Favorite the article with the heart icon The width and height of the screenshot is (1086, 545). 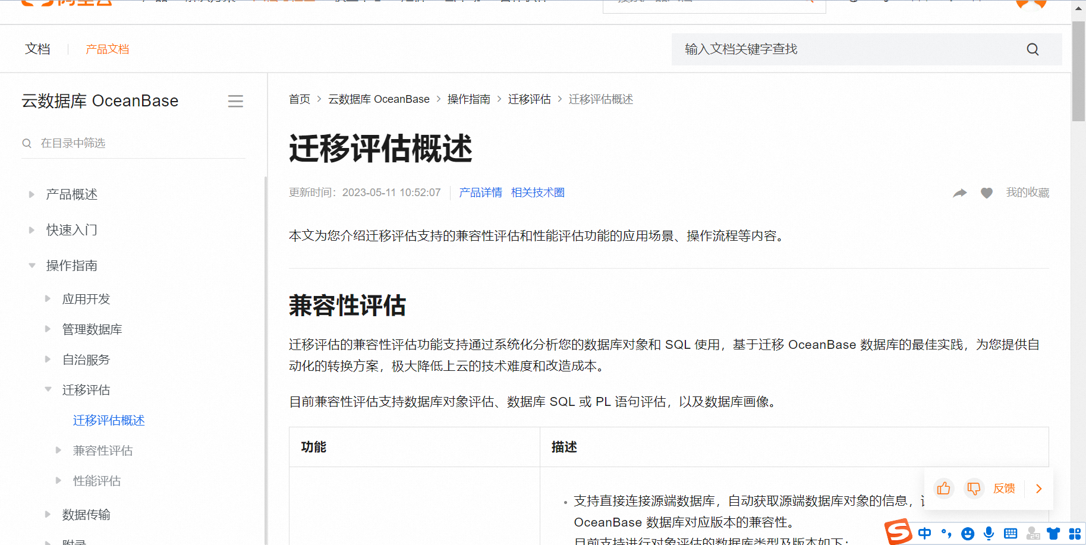987,193
